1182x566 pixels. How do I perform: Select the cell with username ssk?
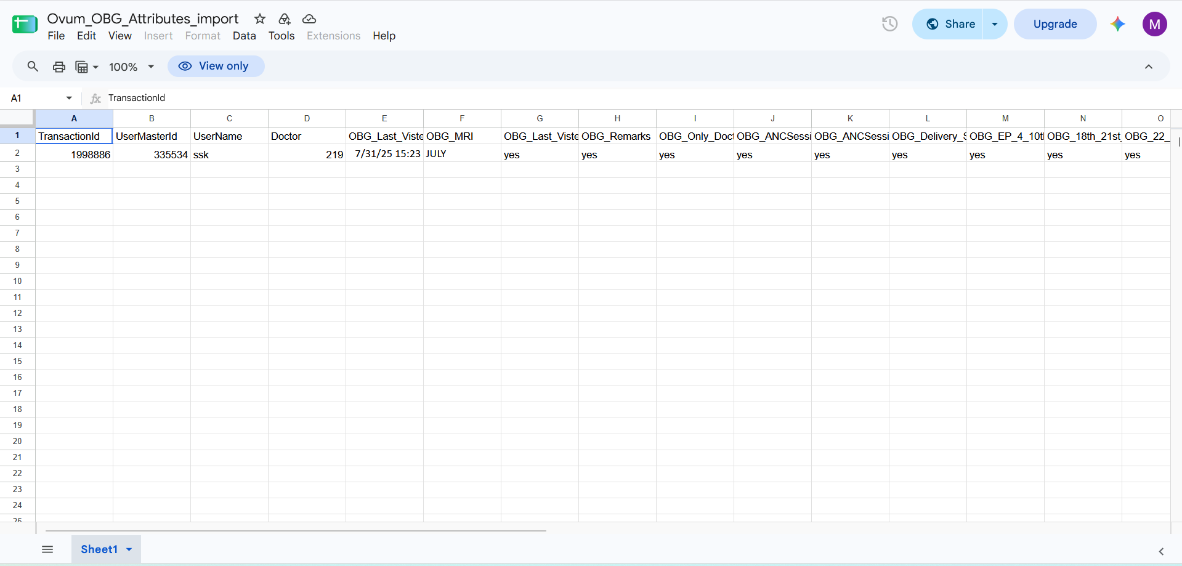[x=229, y=154]
